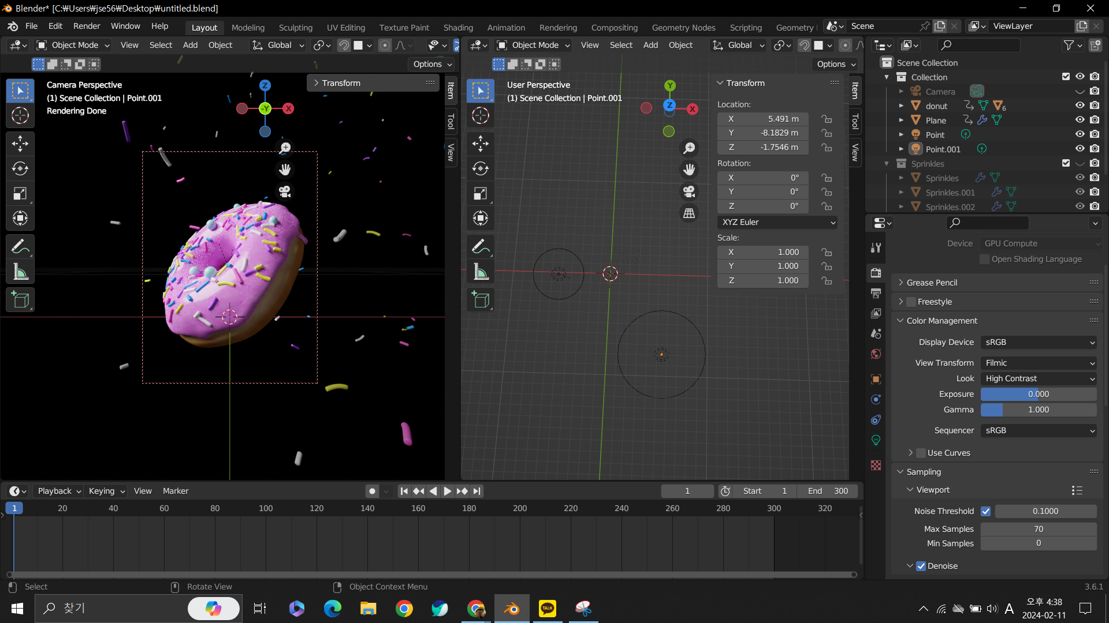This screenshot has width=1109, height=623.
Task: Open Google Chrome from the taskbar
Action: tap(404, 609)
